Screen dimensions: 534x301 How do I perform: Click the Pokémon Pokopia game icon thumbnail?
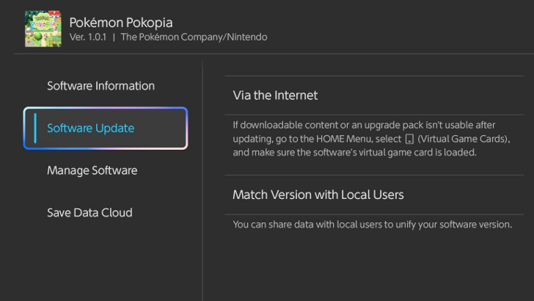coord(43,29)
